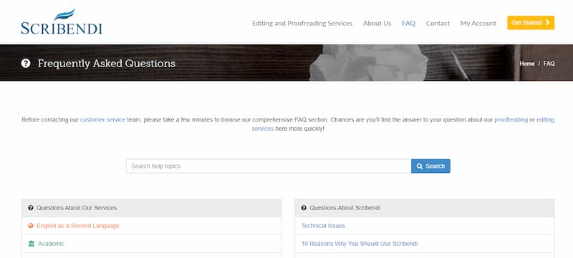Open Editing and Proofreading Services menu
Viewport: 573px width, 258px height.
302,24
